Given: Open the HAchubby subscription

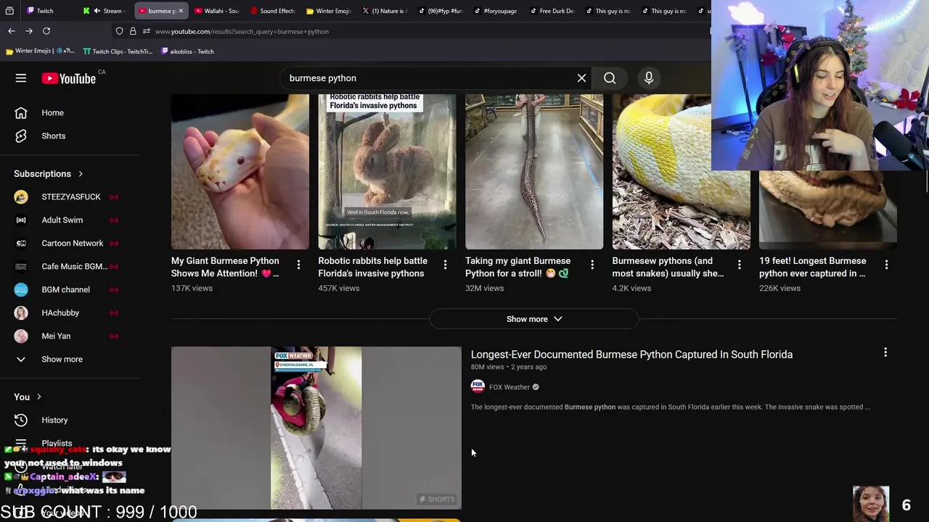Looking at the screenshot, I should [70, 313].
